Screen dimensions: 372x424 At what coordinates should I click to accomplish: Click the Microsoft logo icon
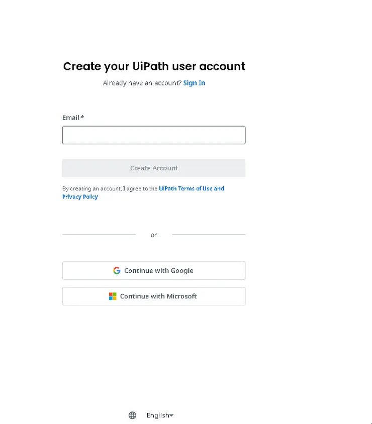click(113, 296)
